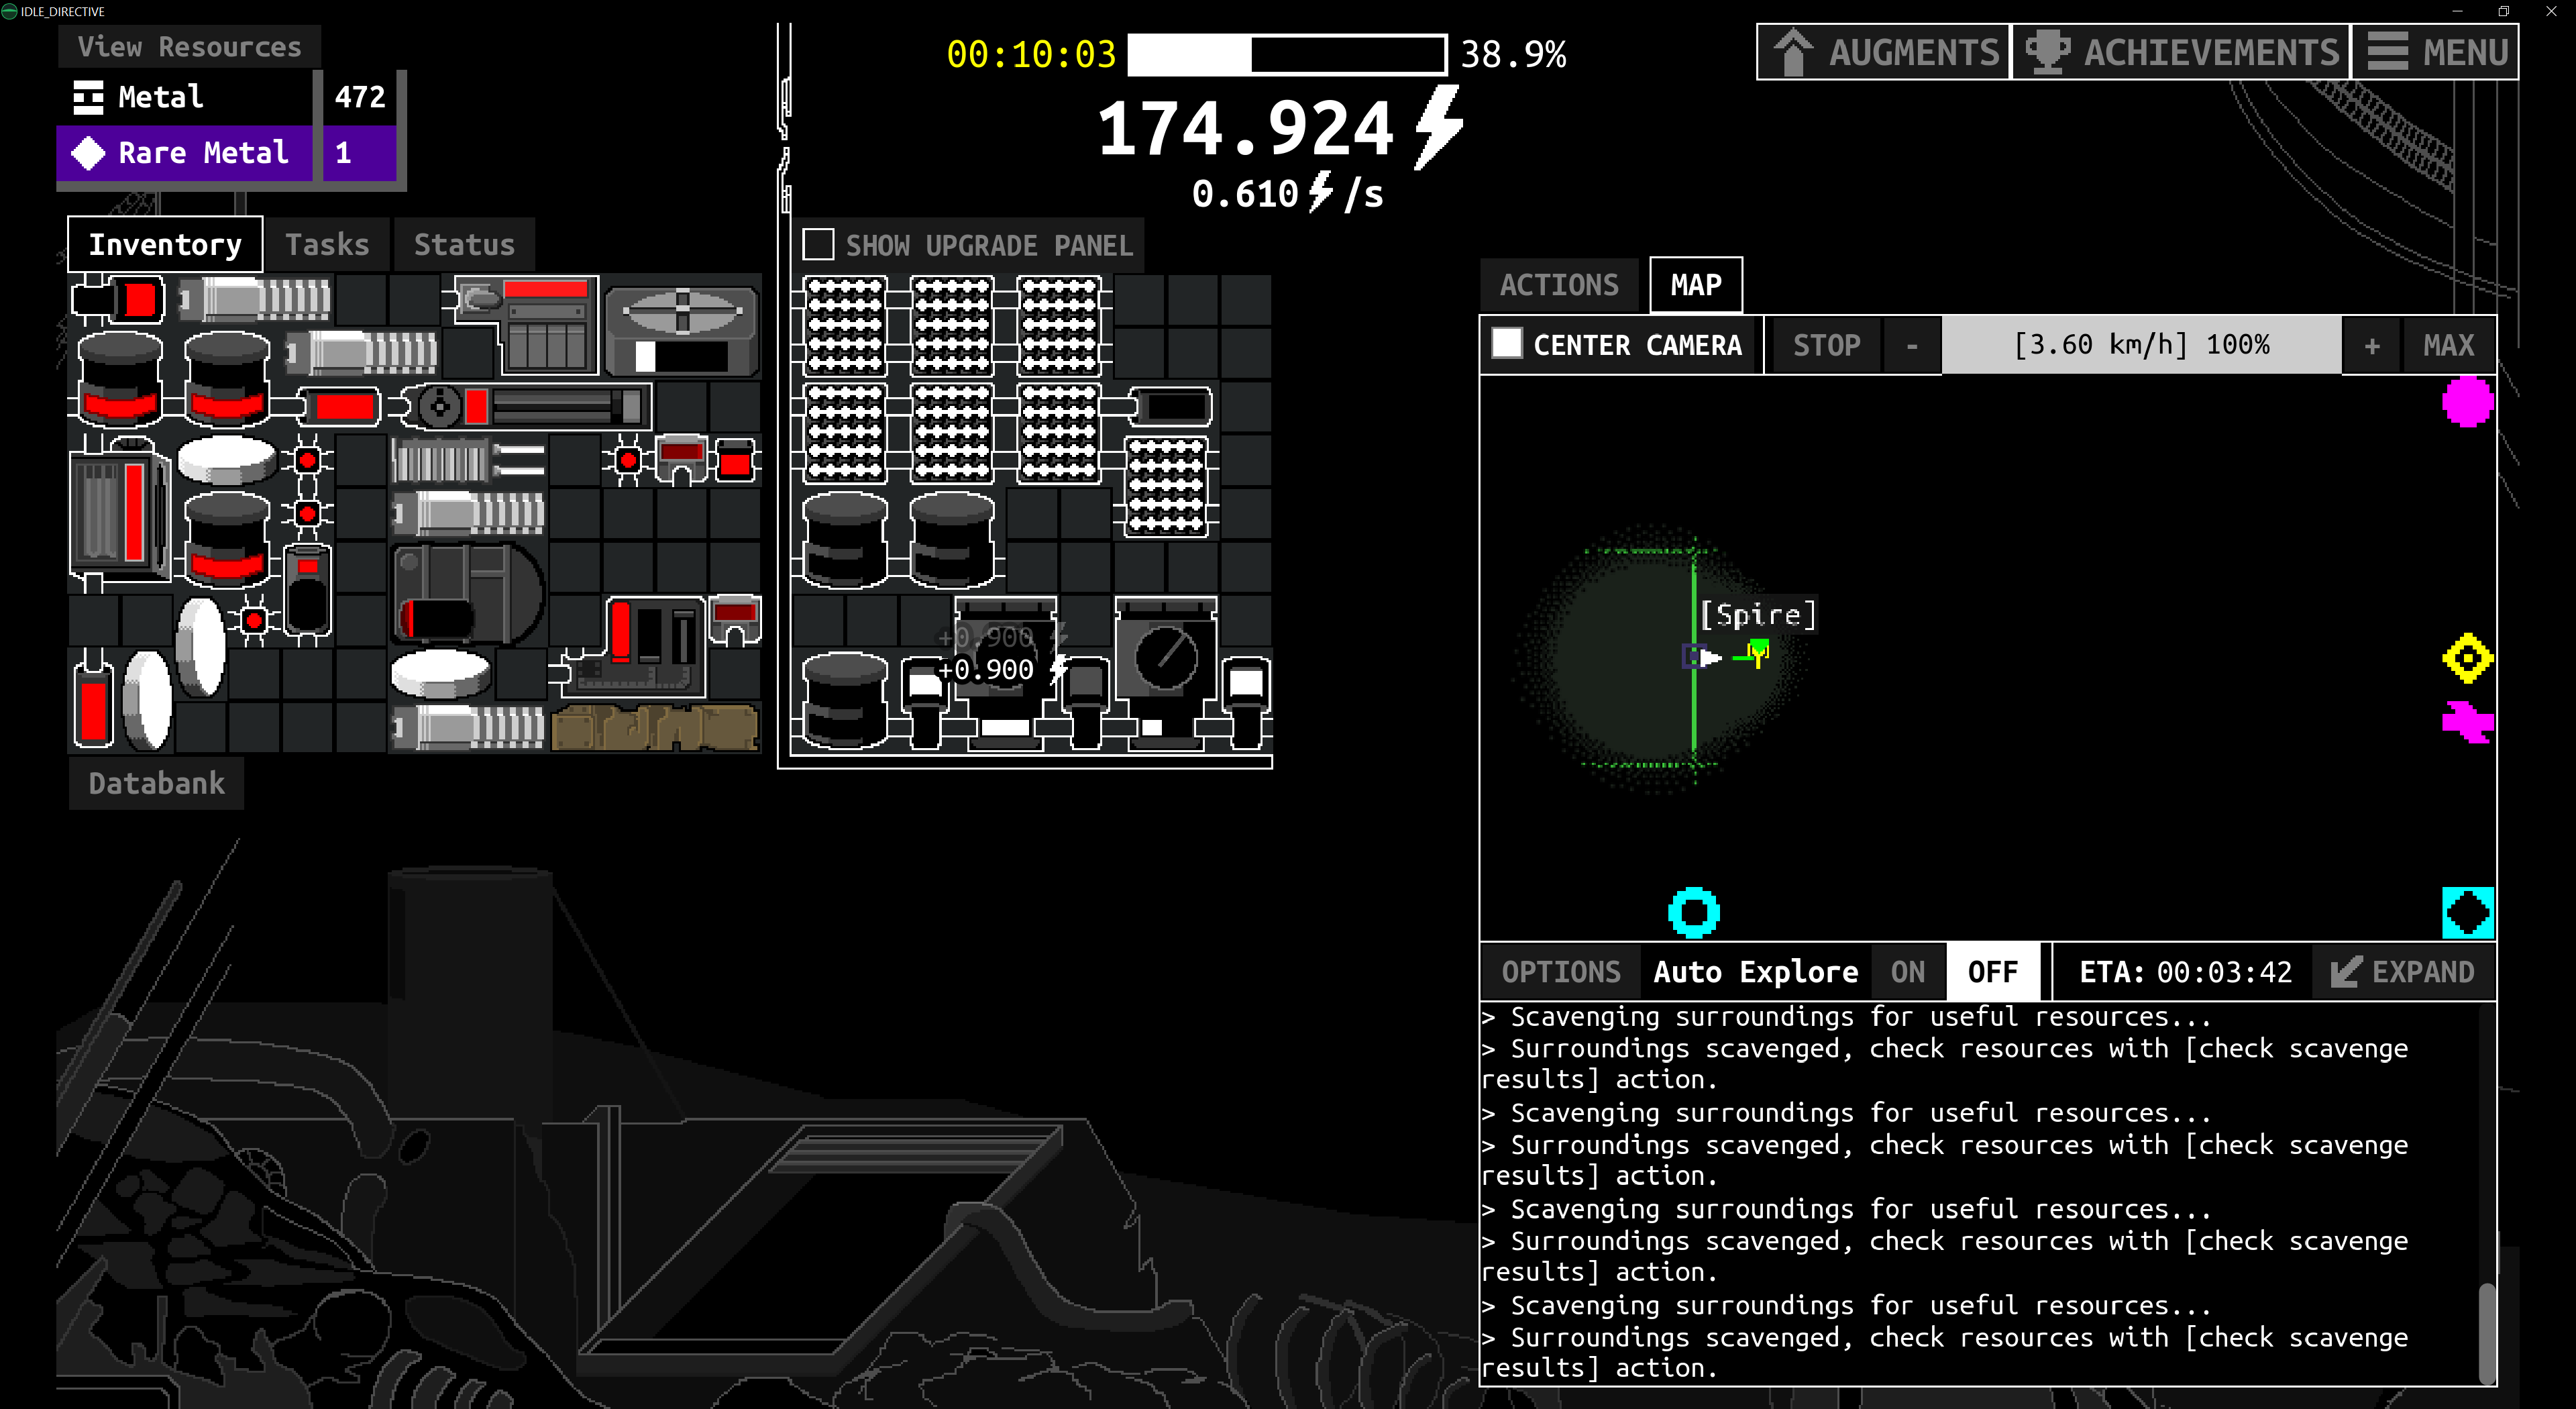Toggle the Center Camera checkbox

tap(1507, 344)
